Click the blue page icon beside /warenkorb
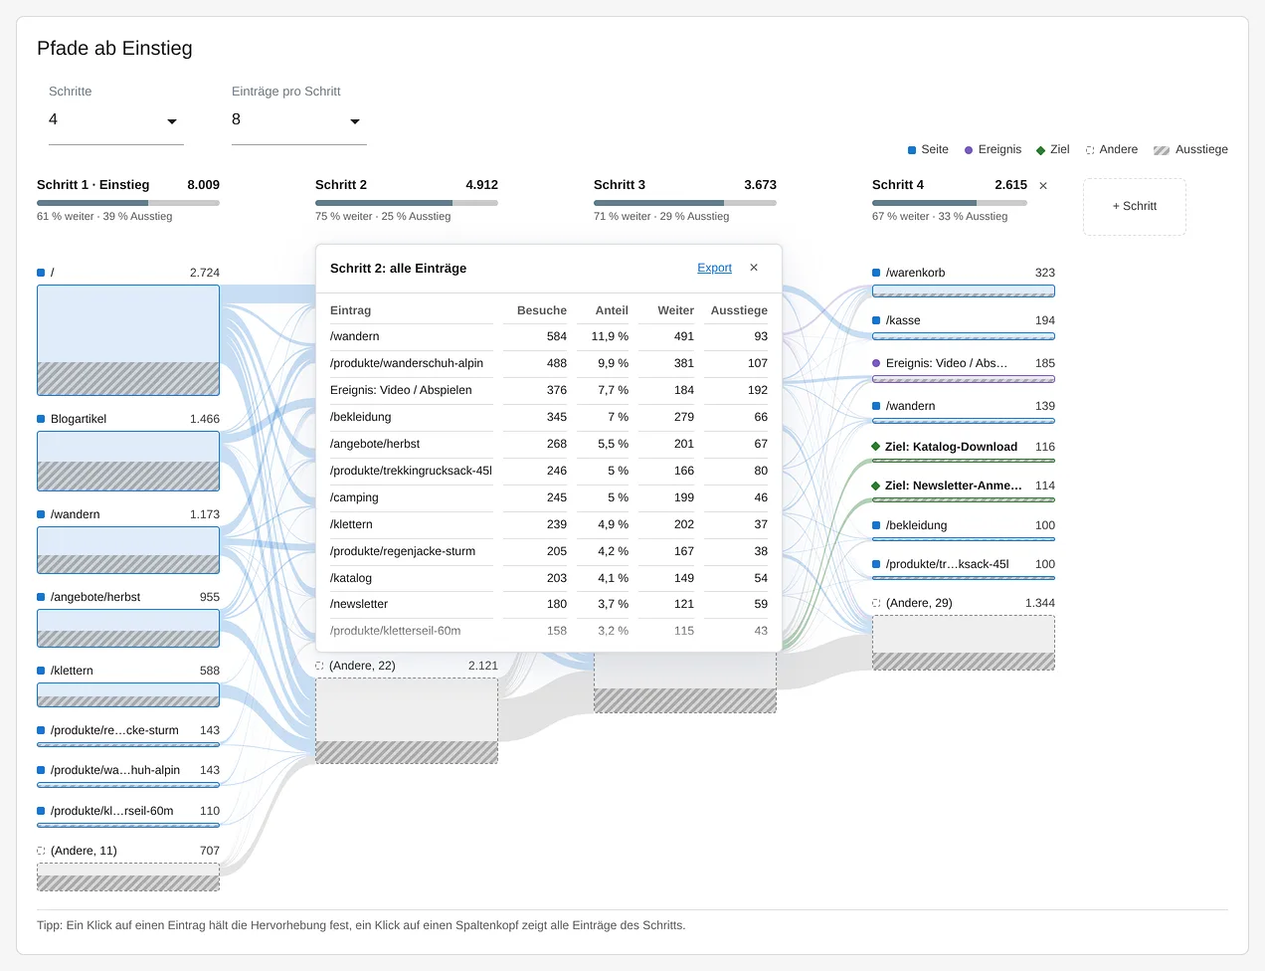This screenshot has height=971, width=1265. [x=876, y=273]
